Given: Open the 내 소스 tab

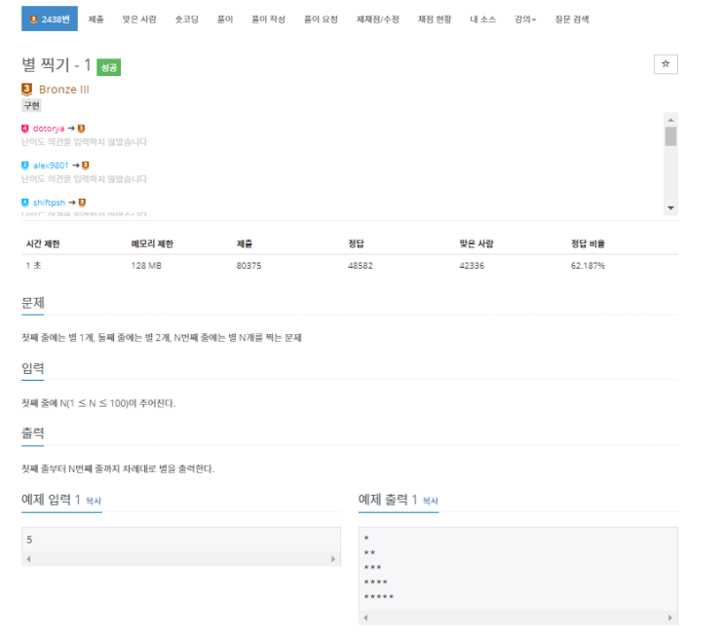Looking at the screenshot, I should (482, 19).
